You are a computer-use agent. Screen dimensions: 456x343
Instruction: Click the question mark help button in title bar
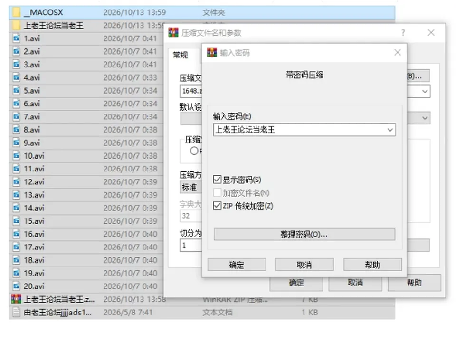(x=403, y=33)
